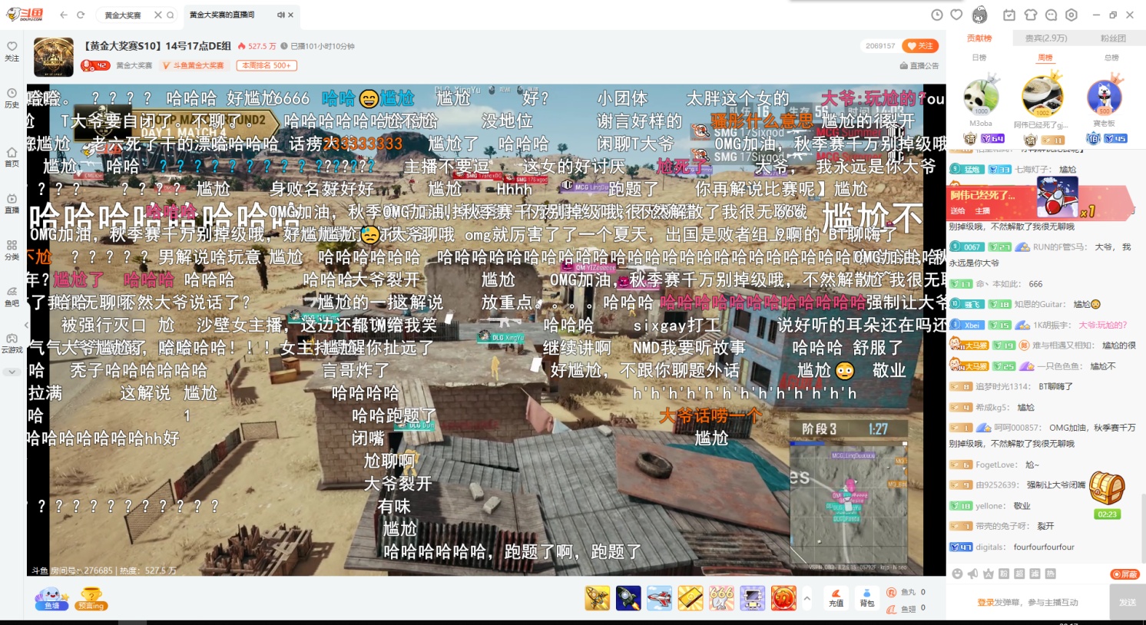Click the 热 hot chat toolbar icon

[x=1050, y=574]
